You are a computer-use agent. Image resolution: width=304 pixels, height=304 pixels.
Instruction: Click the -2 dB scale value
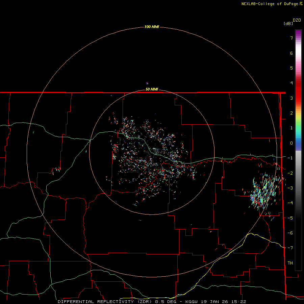(x=290, y=173)
